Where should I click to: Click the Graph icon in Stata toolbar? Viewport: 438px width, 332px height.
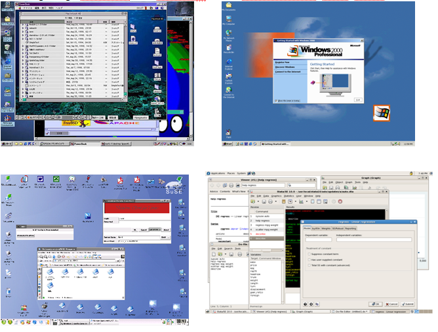point(301,201)
